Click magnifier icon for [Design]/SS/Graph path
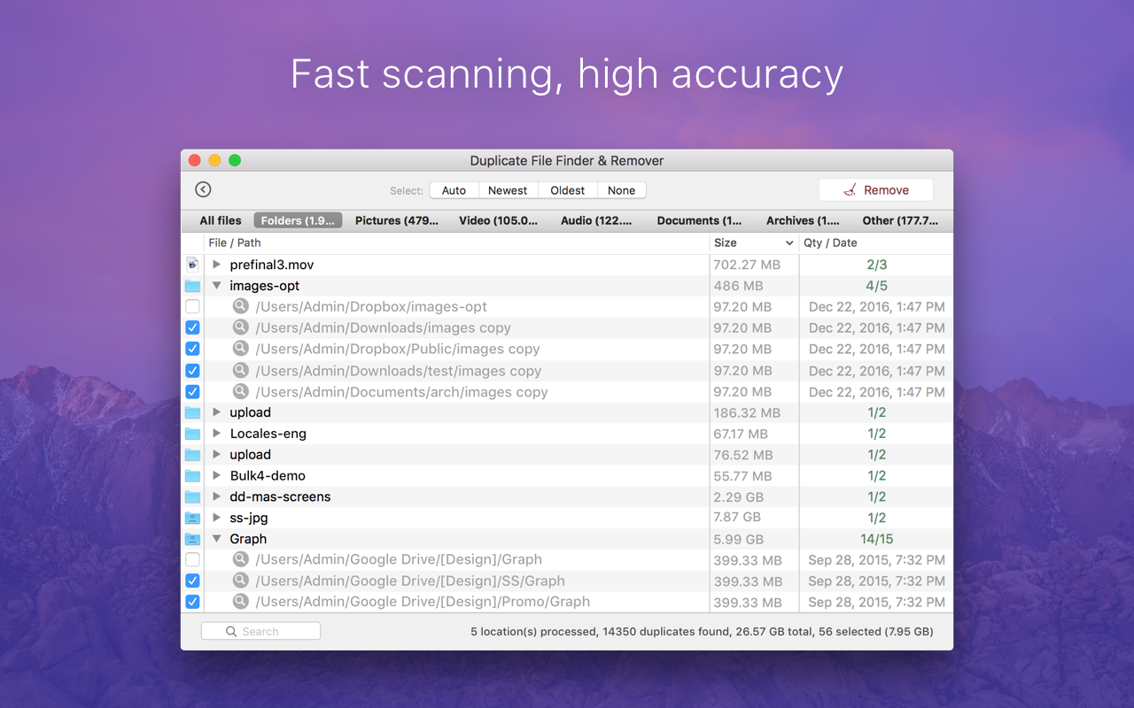This screenshot has height=708, width=1134. [241, 581]
